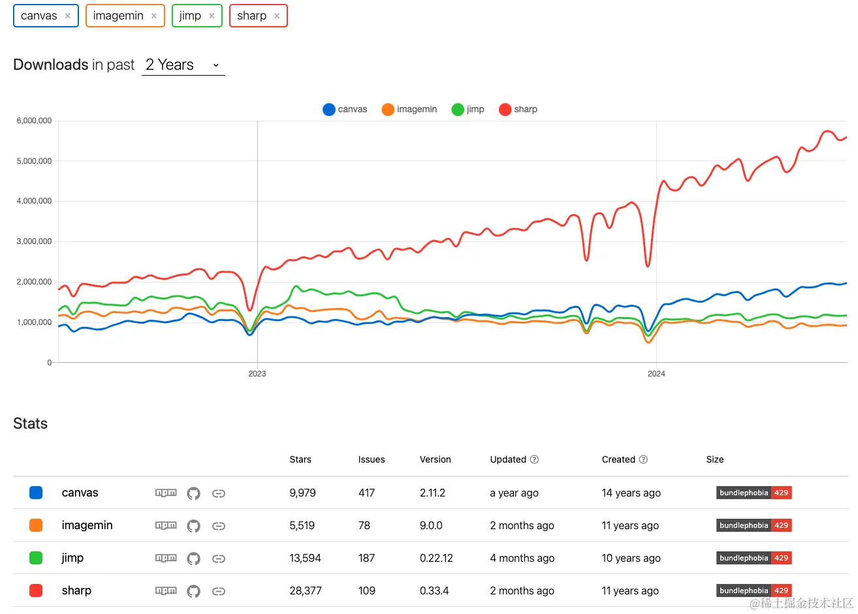Image resolution: width=858 pixels, height=614 pixels.
Task: Remove the sharp package tag
Action: (277, 16)
